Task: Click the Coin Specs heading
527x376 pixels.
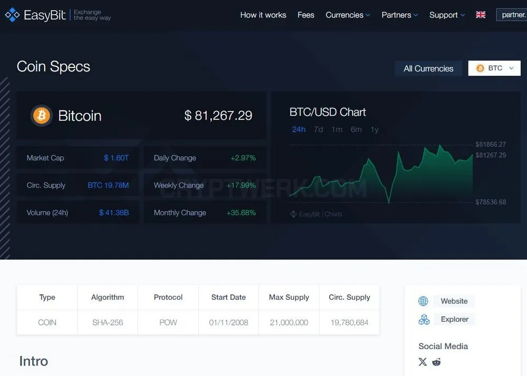Action: 53,66
